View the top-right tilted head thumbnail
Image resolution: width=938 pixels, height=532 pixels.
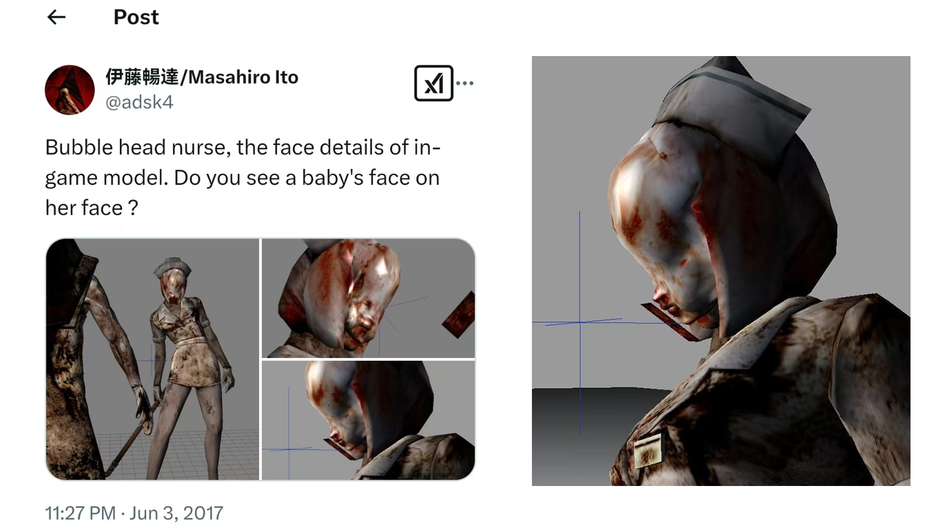tap(369, 298)
